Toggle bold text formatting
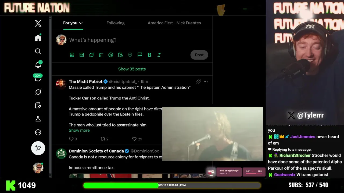344x193 pixels. (149, 55)
